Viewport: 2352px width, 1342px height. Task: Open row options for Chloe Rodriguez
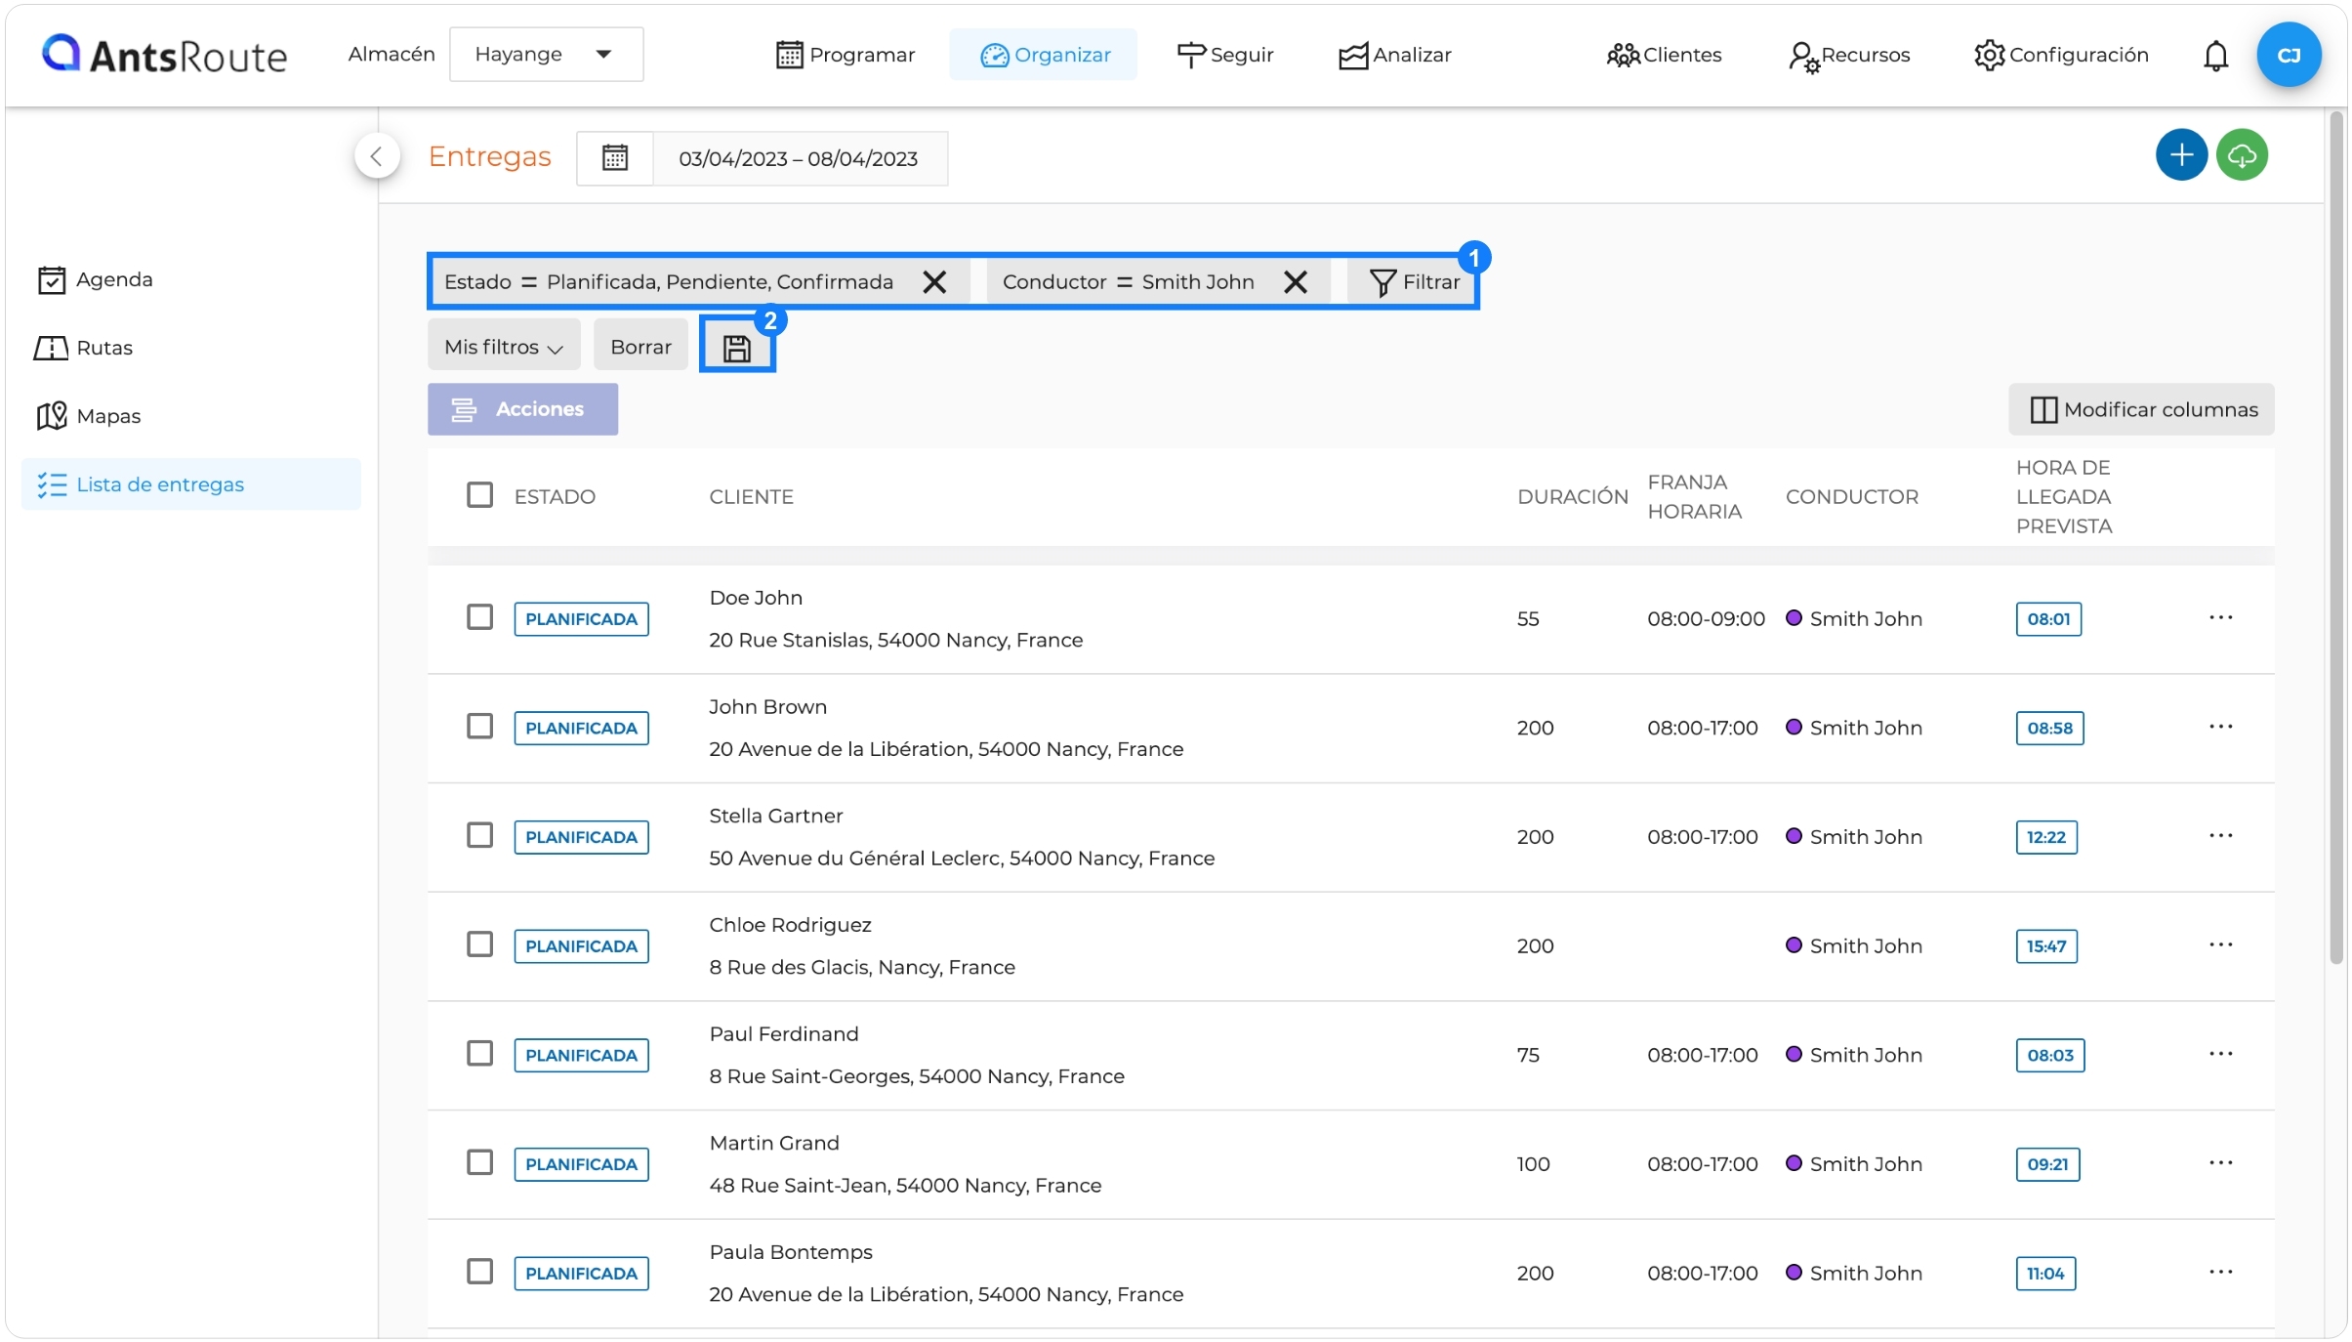pyautogui.click(x=2220, y=945)
